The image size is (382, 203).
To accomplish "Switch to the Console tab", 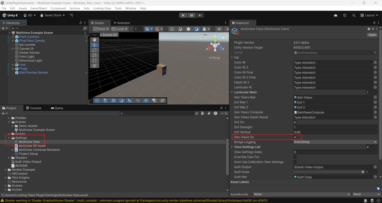I will pyautogui.click(x=34, y=108).
